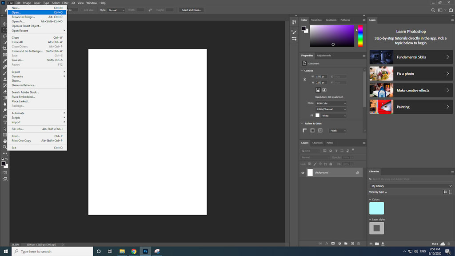Toggle guides display icon
This screenshot has width=455, height=256.
[320, 131]
